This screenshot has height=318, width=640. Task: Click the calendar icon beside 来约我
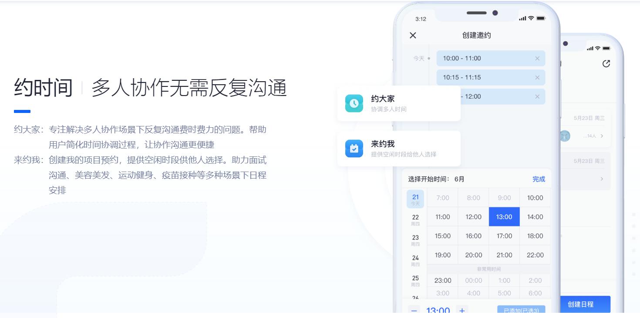(x=354, y=149)
